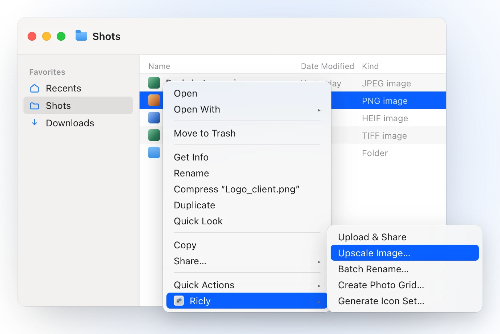Click the "HEIF image" kind cell
Image resolution: width=500 pixels, height=334 pixels.
(x=385, y=118)
